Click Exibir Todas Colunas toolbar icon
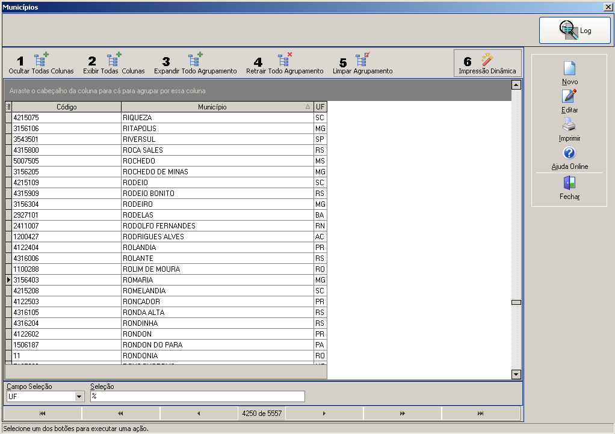This screenshot has height=434, width=615. tap(114, 60)
